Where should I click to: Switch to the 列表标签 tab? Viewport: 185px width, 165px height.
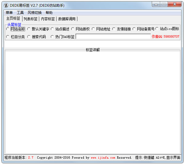(x=31, y=19)
